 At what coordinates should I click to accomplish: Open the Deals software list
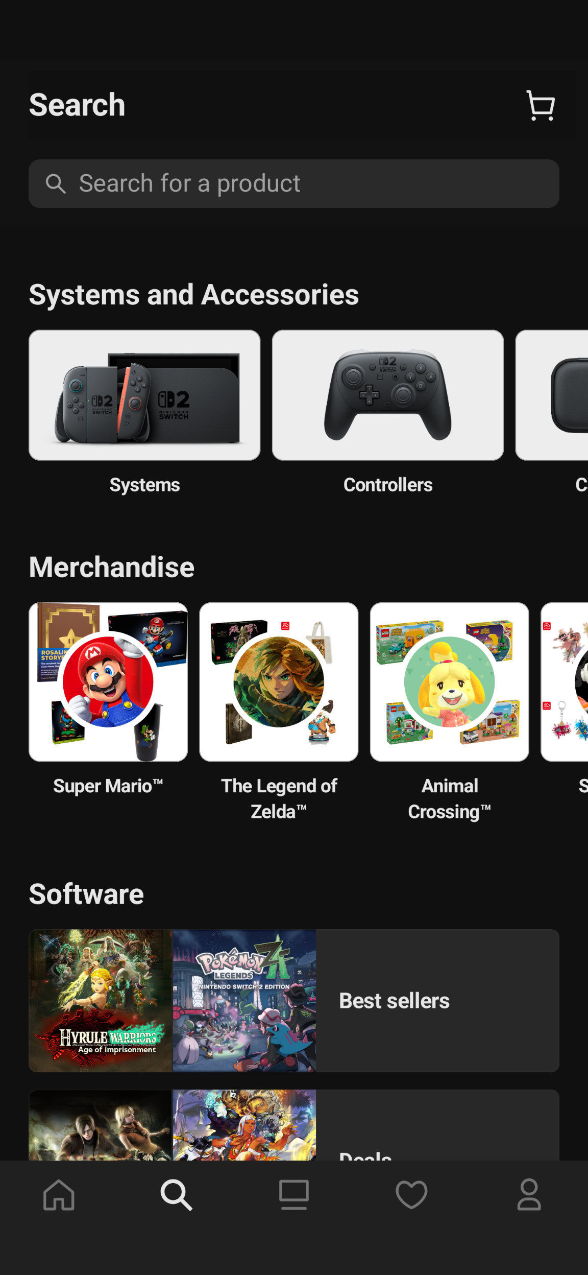[294, 1125]
